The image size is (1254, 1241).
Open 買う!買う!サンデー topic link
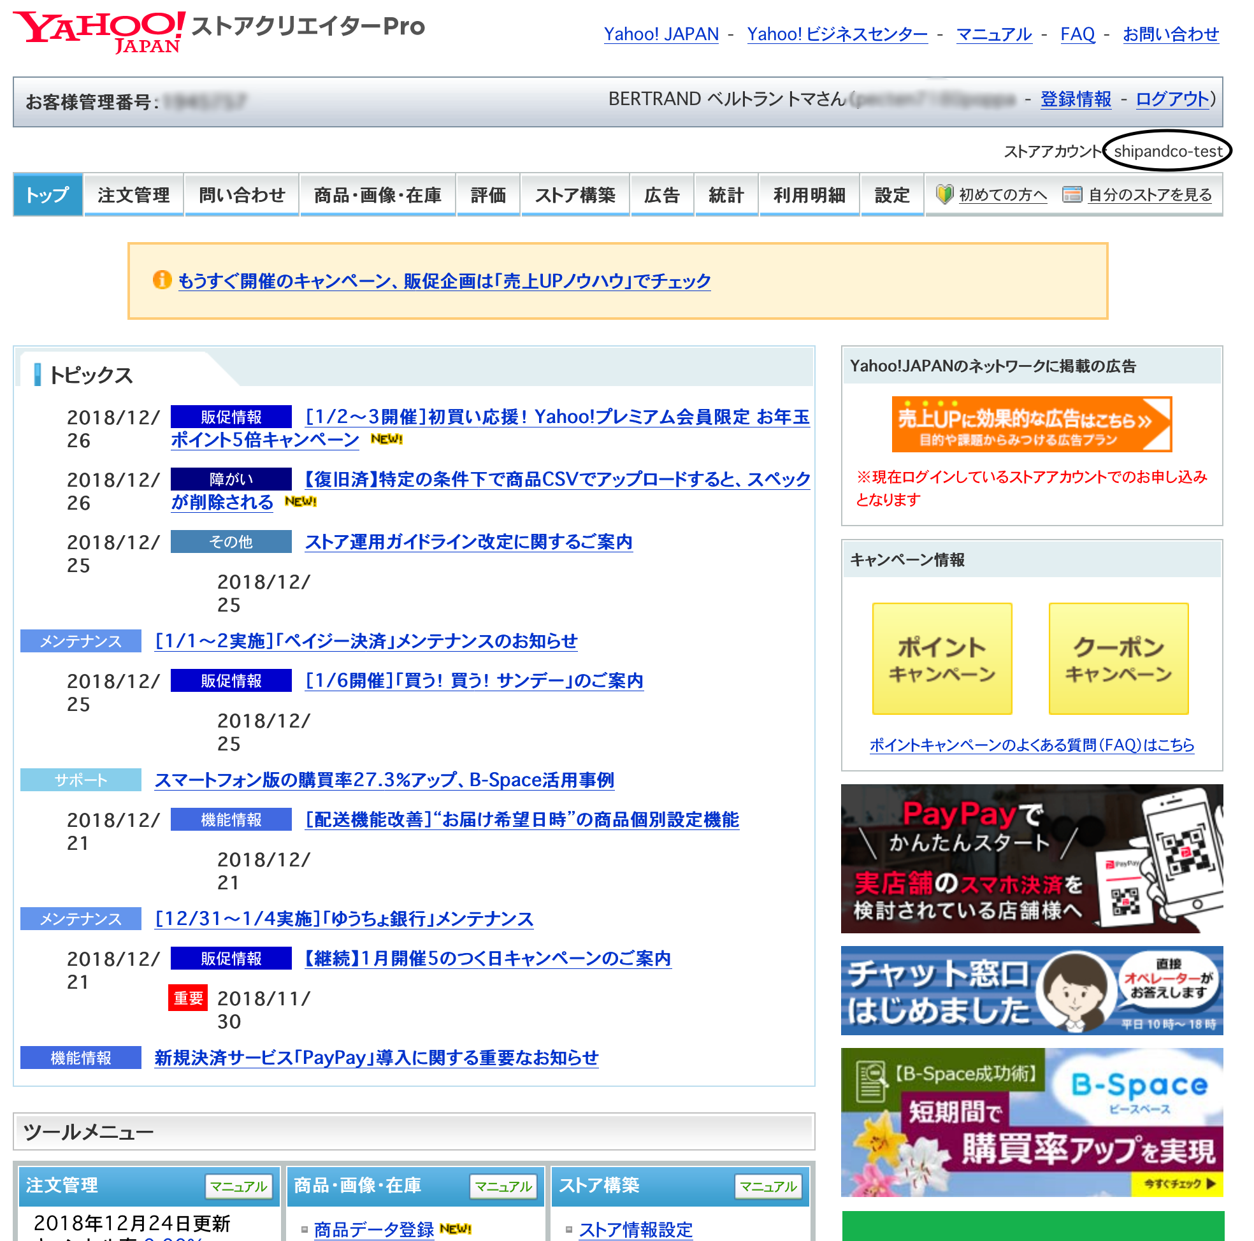point(475,681)
